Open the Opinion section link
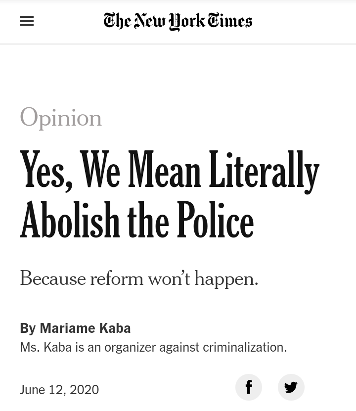 coord(61,118)
